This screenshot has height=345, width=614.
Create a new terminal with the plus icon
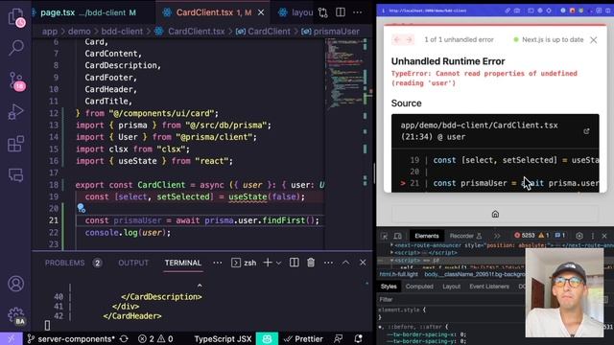(268, 263)
